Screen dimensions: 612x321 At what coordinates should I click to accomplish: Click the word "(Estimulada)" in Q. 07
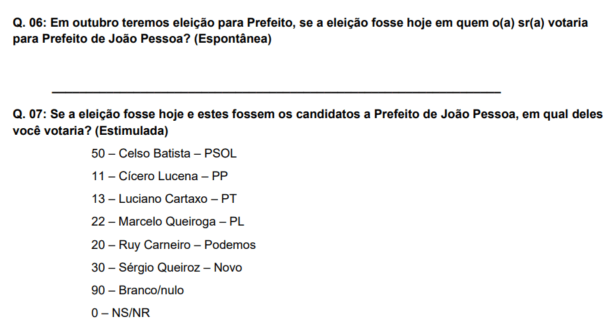click(131, 130)
